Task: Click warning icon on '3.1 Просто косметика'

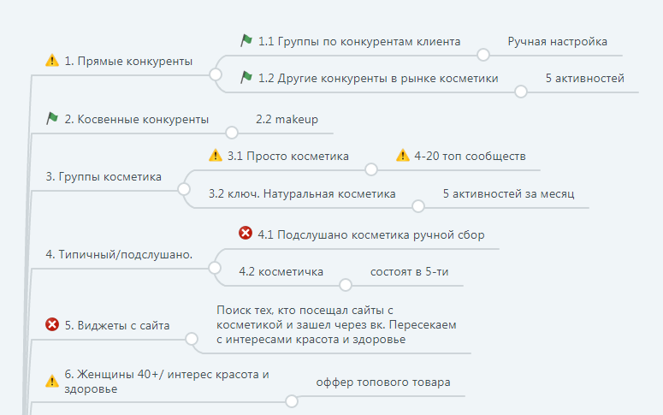Action: point(216,156)
